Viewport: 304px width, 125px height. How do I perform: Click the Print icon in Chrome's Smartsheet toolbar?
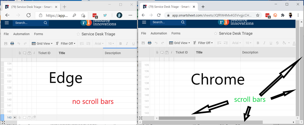[x=149, y=43]
